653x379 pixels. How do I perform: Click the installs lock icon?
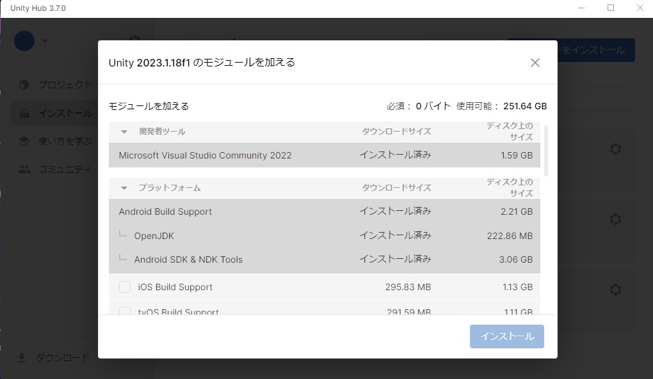(x=24, y=113)
